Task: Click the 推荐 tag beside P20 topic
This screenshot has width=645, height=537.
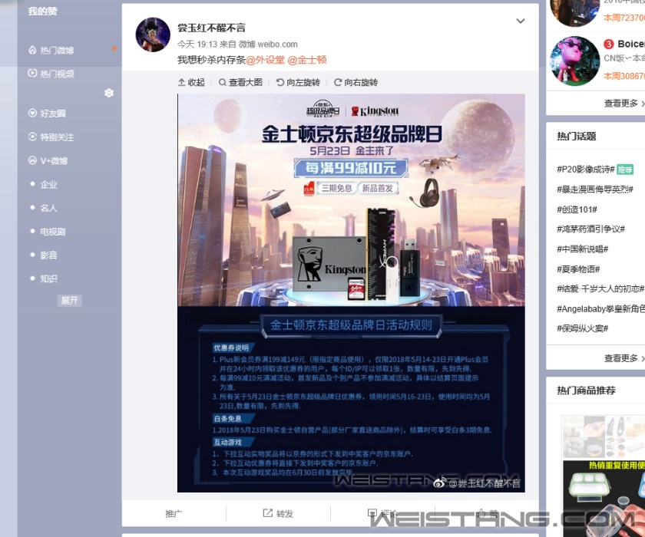Action: (625, 170)
